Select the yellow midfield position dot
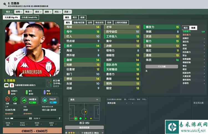Screen dimensions: 208x134 click(86, 112)
